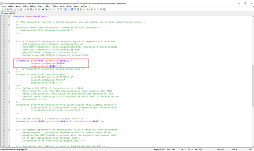Toggle INS insert mode in status bar
Image resolution: width=254 pixels, height=151 pixels.
250,149
